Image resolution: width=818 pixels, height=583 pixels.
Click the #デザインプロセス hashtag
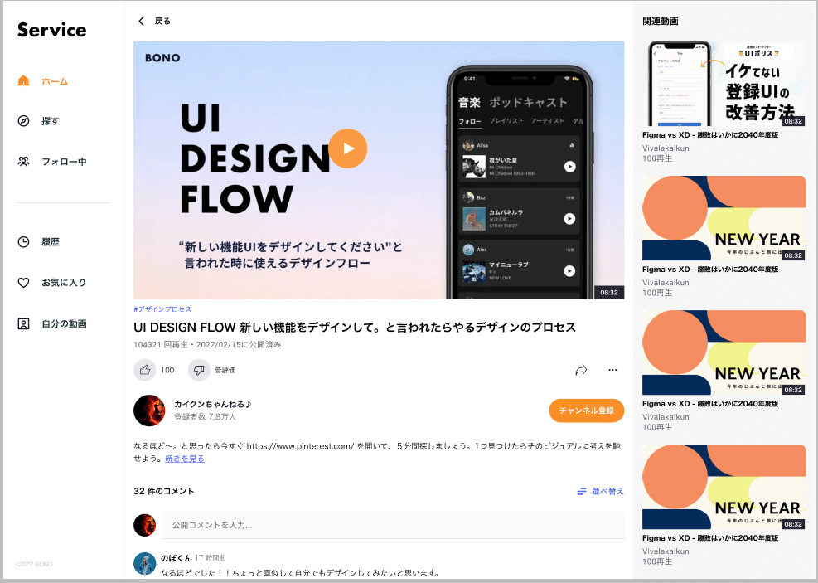click(162, 309)
